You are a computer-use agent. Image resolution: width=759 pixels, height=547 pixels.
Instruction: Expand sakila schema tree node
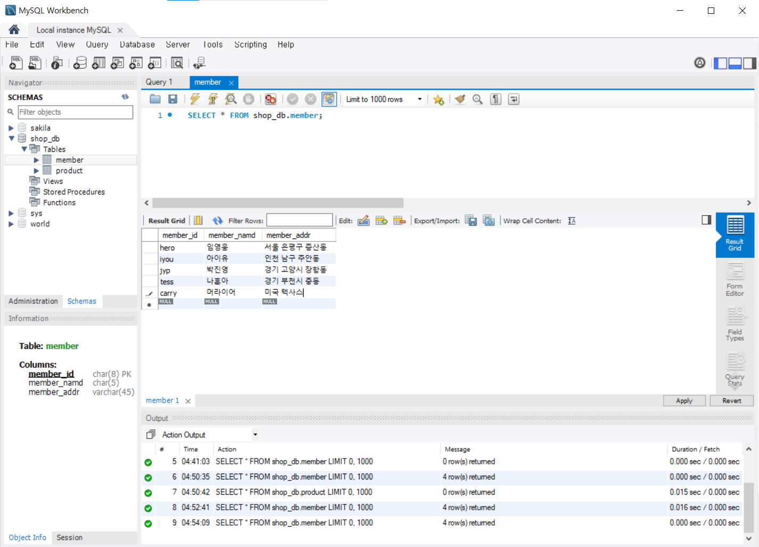[11, 128]
